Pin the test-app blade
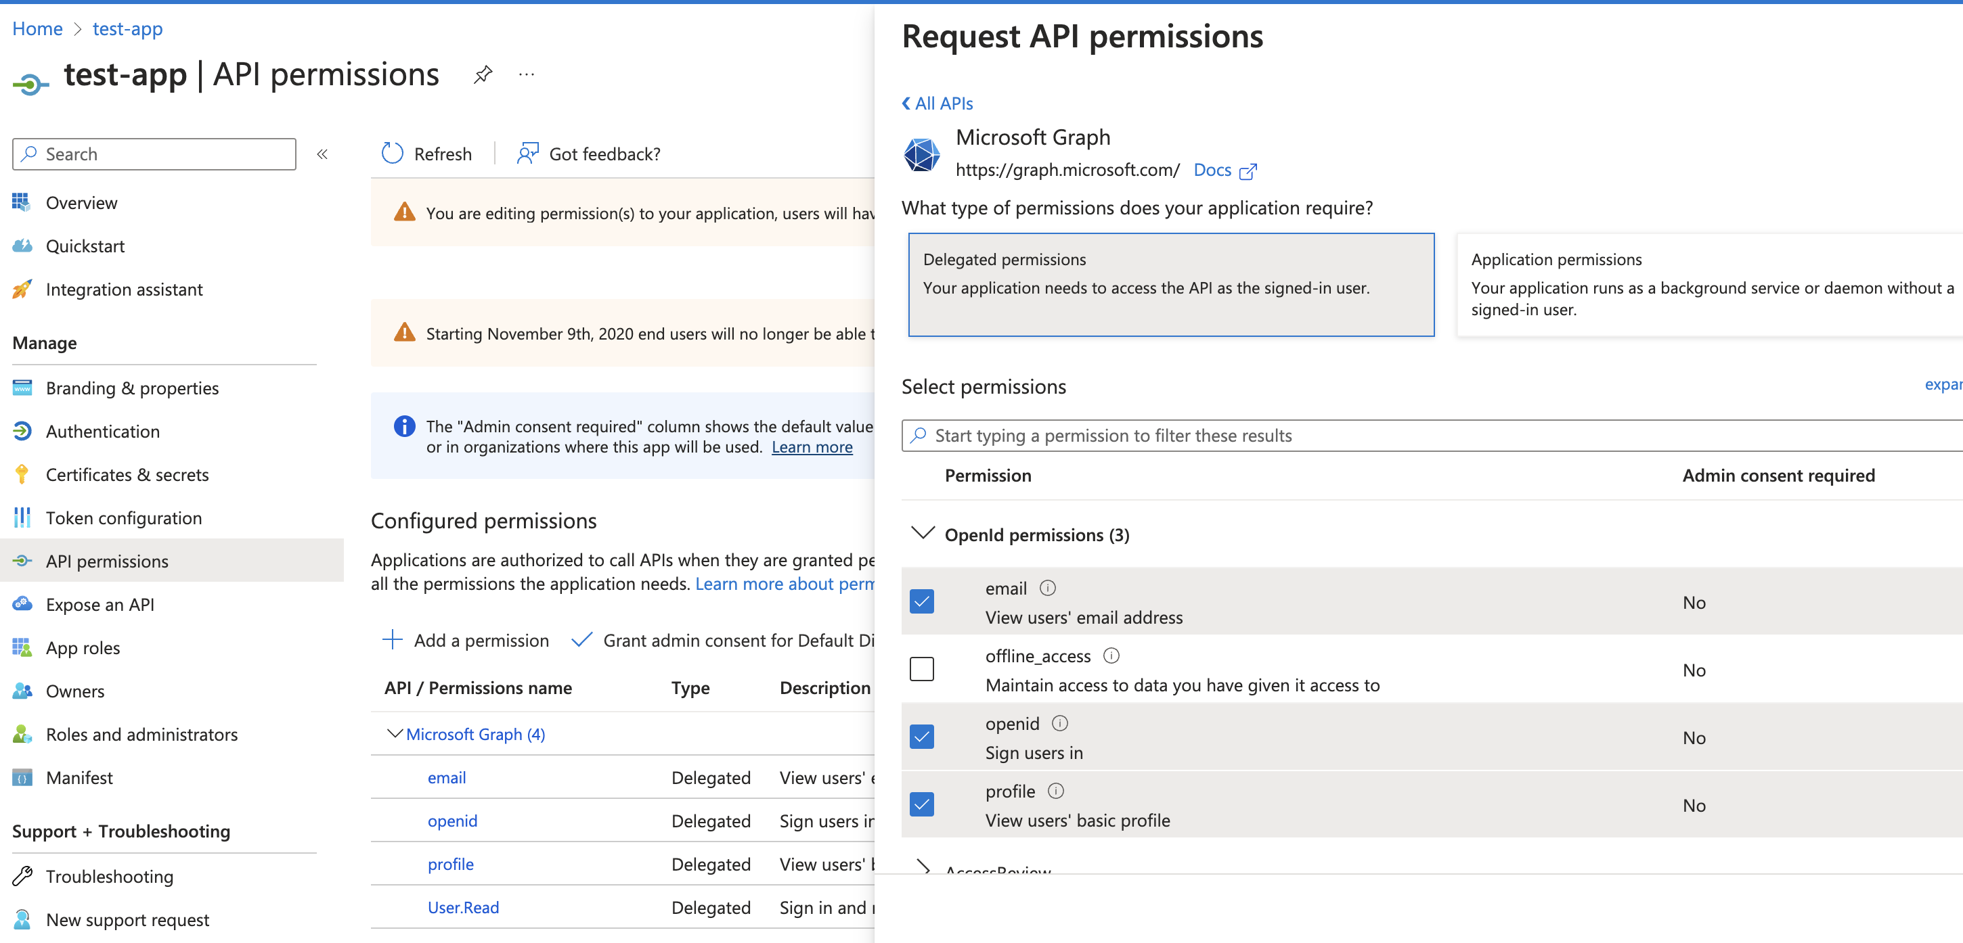The height and width of the screenshot is (943, 1963). pyautogui.click(x=483, y=74)
